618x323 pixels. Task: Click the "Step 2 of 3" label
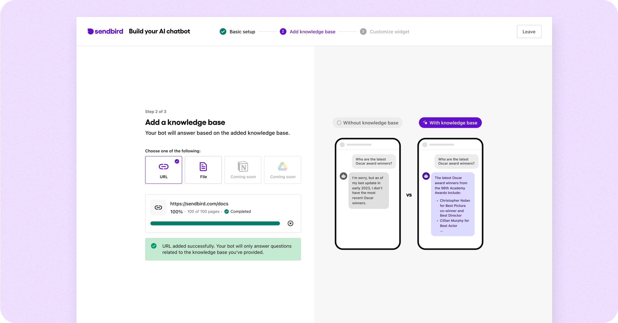click(x=156, y=112)
